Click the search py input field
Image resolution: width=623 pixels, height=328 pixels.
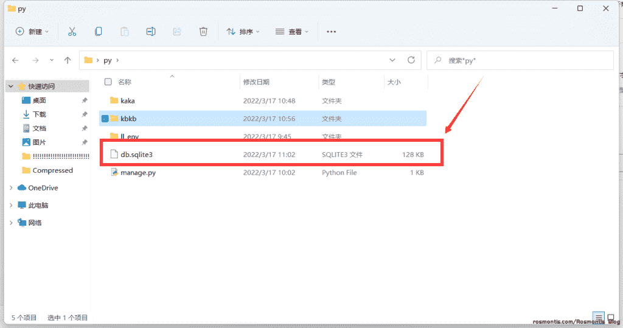coord(520,60)
